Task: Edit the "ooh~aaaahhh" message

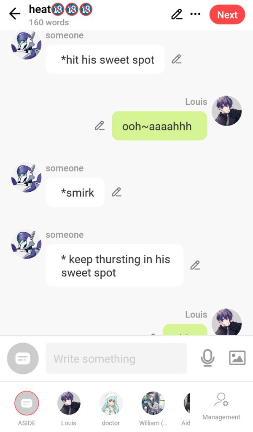Action: click(x=100, y=126)
